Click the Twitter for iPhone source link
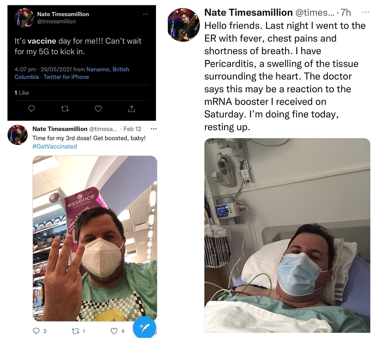 tap(66, 77)
